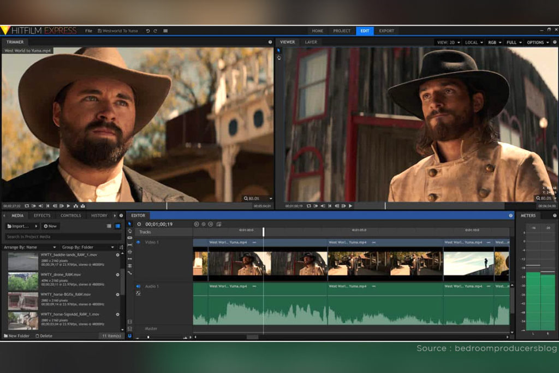Set the In point in Trimmer
Viewport: 559px width, 373px height.
coord(33,206)
